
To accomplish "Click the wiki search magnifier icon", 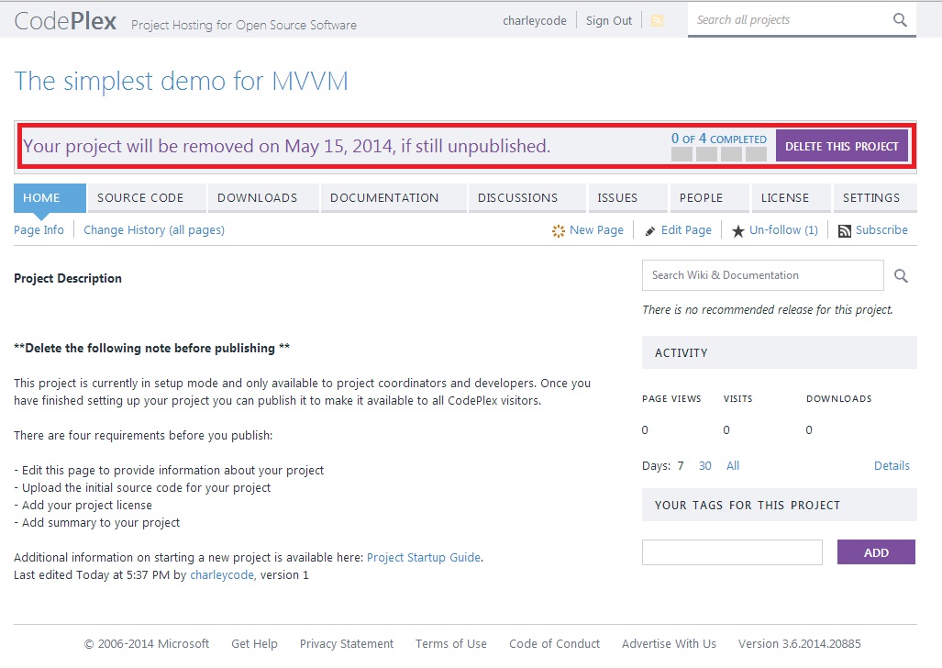I will (901, 275).
